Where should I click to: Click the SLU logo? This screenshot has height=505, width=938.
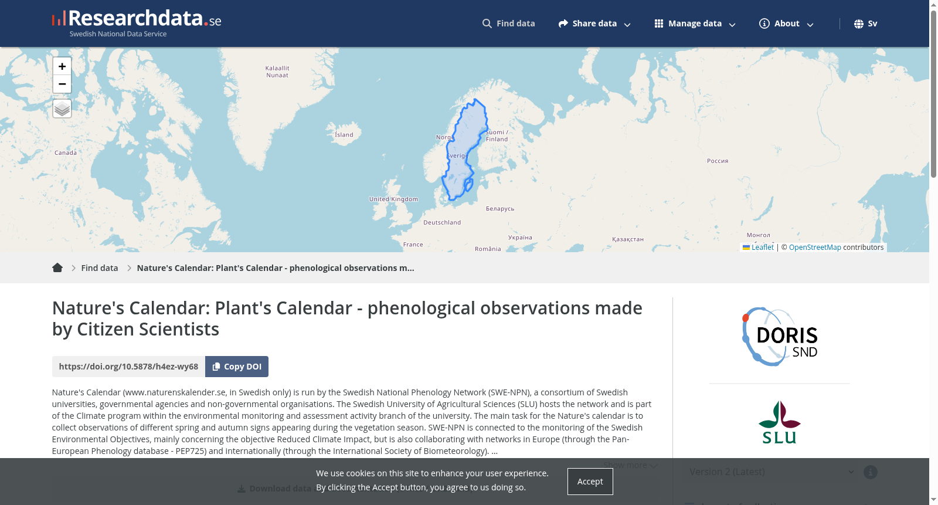point(780,422)
